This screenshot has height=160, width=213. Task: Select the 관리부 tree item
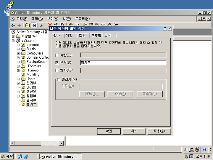(31, 83)
